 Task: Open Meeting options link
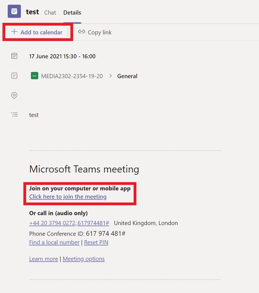pos(84,259)
